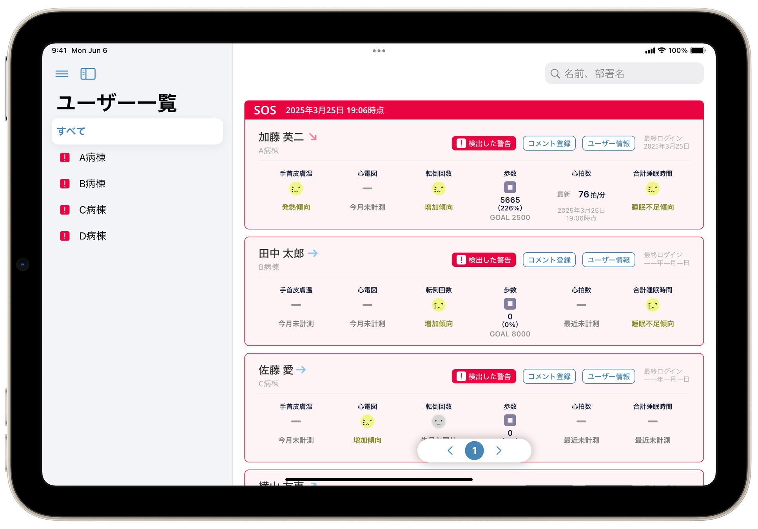Open A病棟 in the sidebar
Screen dimensions: 758x529
click(92, 158)
